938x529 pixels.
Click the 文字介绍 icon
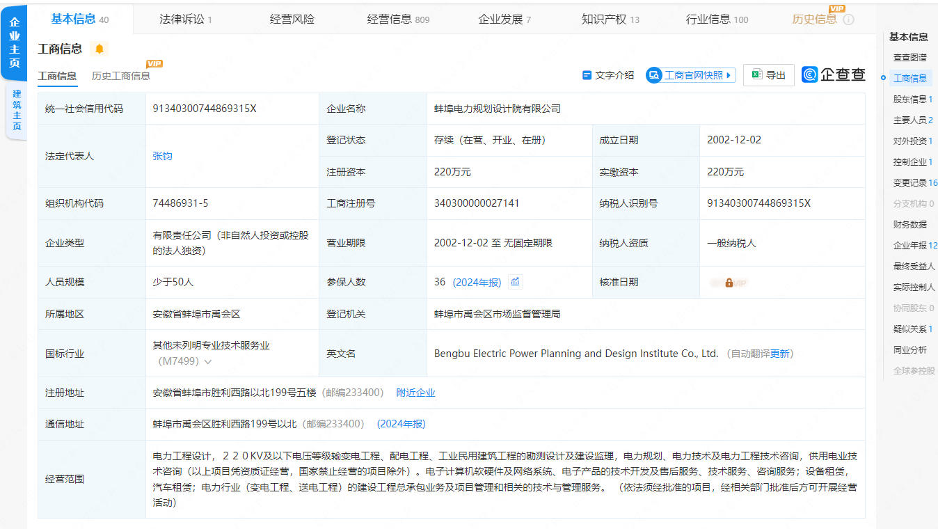pyautogui.click(x=587, y=75)
